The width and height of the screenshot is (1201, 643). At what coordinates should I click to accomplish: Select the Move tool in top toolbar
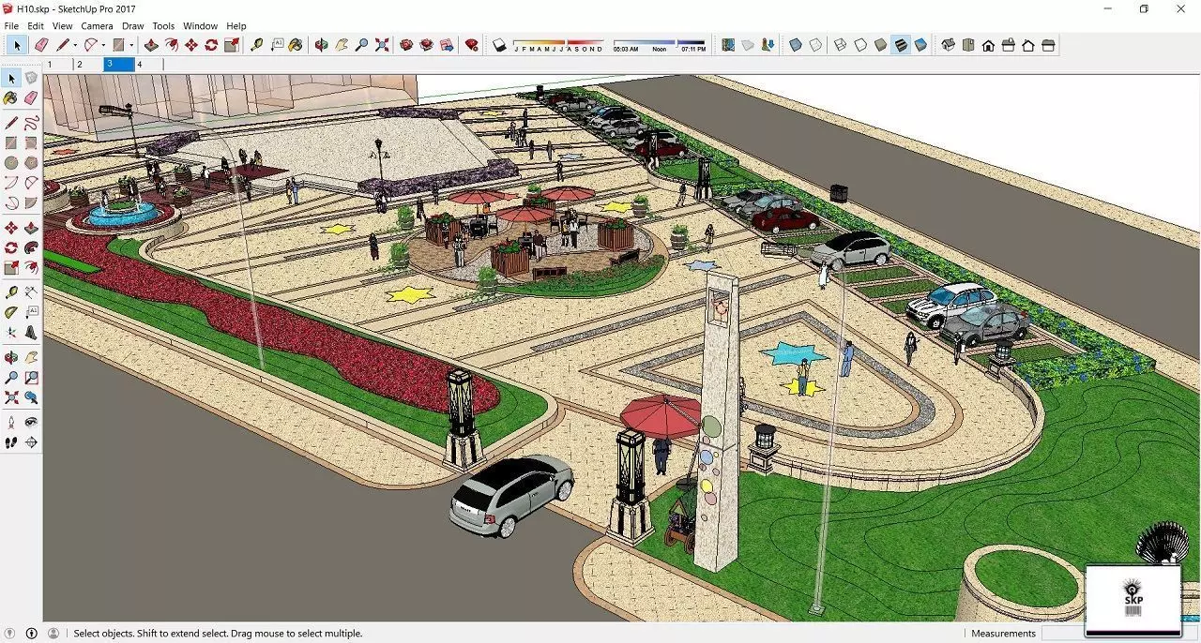coord(191,45)
